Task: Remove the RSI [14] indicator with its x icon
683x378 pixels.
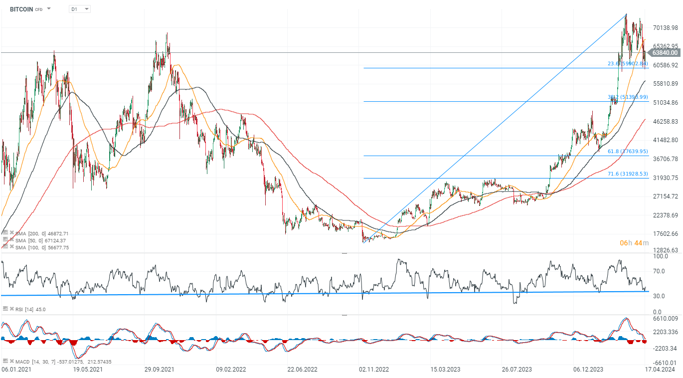Action: pos(11,309)
